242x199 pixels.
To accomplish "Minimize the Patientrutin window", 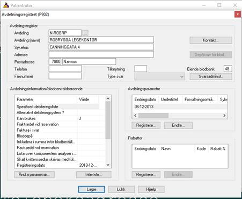I will [204, 5].
